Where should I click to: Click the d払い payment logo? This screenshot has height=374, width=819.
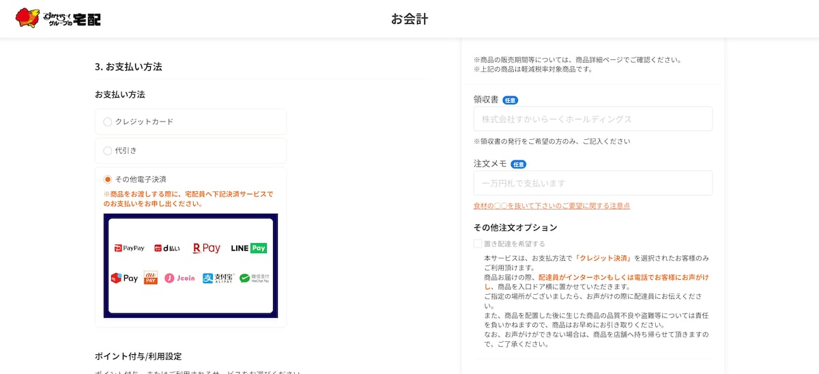[x=167, y=248]
